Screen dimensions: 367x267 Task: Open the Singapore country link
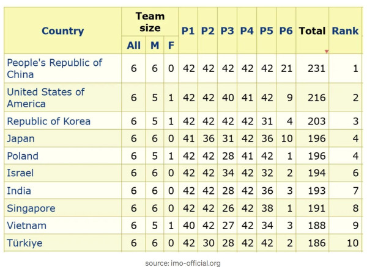[31, 208]
